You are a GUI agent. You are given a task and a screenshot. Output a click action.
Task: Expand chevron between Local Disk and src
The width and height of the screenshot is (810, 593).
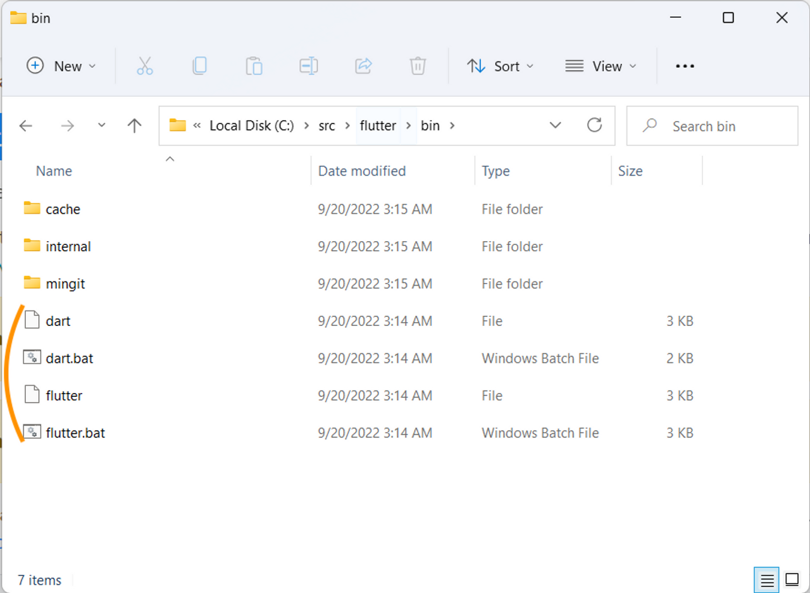point(306,125)
